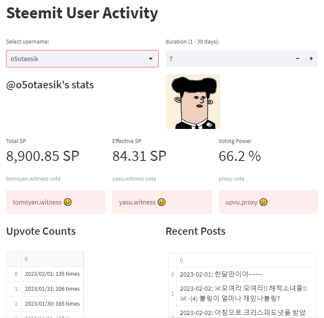Click the yasu.witness vote alert box

tap(162, 202)
